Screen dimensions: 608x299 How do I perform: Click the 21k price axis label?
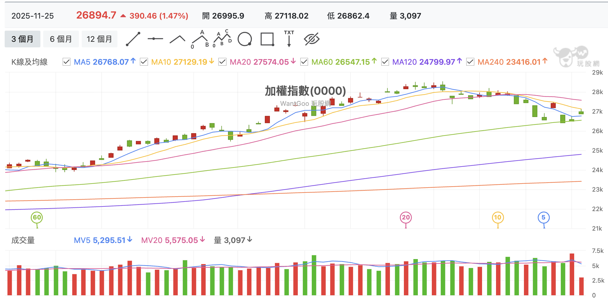597,228
